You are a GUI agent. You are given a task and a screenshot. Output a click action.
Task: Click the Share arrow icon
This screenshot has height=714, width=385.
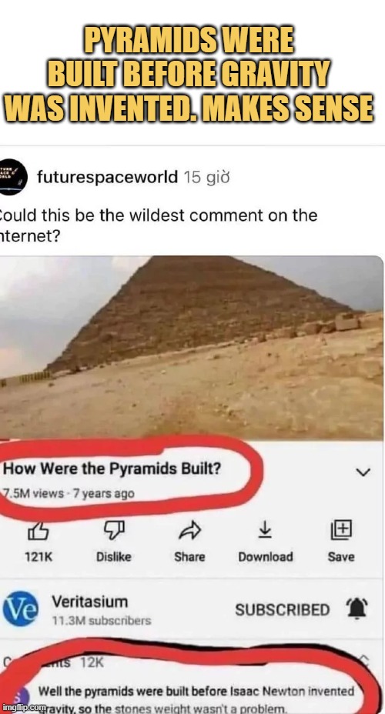pos(189,530)
